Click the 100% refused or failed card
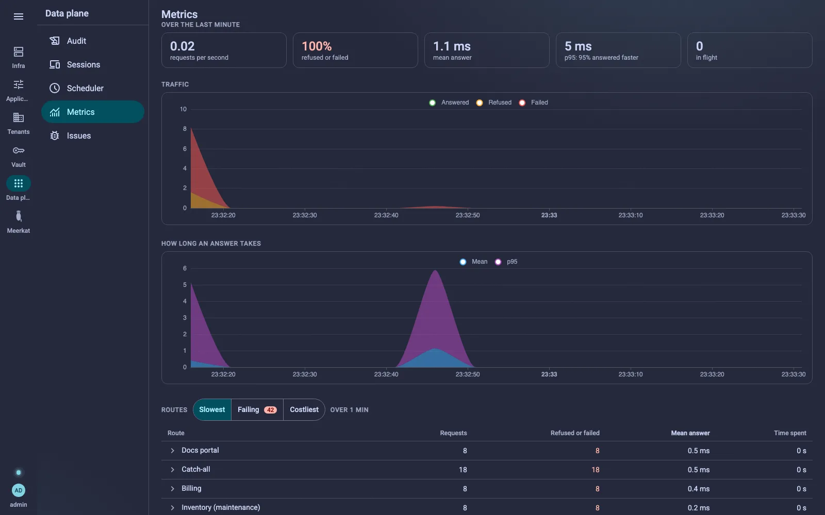Image resolution: width=825 pixels, height=515 pixels. pyautogui.click(x=355, y=50)
